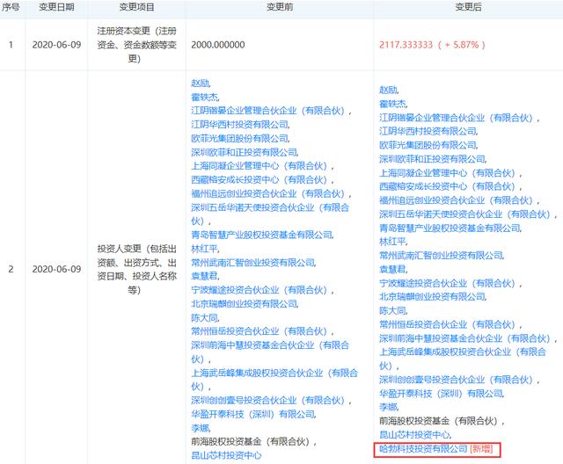
Task: Open 霍轶杰 link in the 变更后 column
Action: click(391, 102)
